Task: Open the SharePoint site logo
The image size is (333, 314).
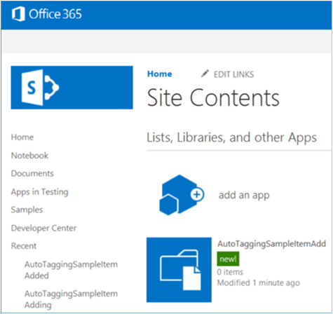Action: click(x=72, y=88)
